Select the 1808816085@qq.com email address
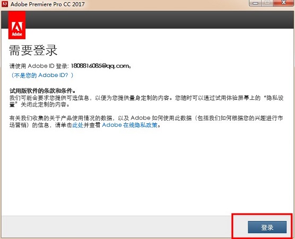The image size is (295, 239). (x=100, y=66)
